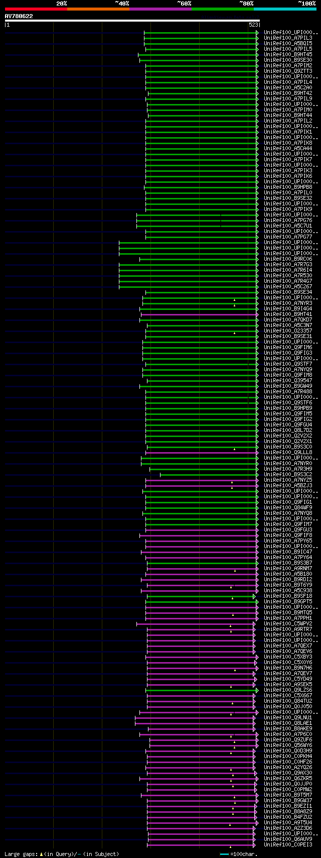
Task: Click green arrowhead beside UniRef100_B9GPT5
Action: click(257, 601)
